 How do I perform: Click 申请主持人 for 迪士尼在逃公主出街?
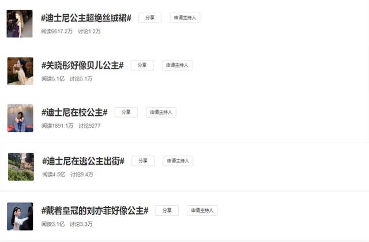(178, 161)
